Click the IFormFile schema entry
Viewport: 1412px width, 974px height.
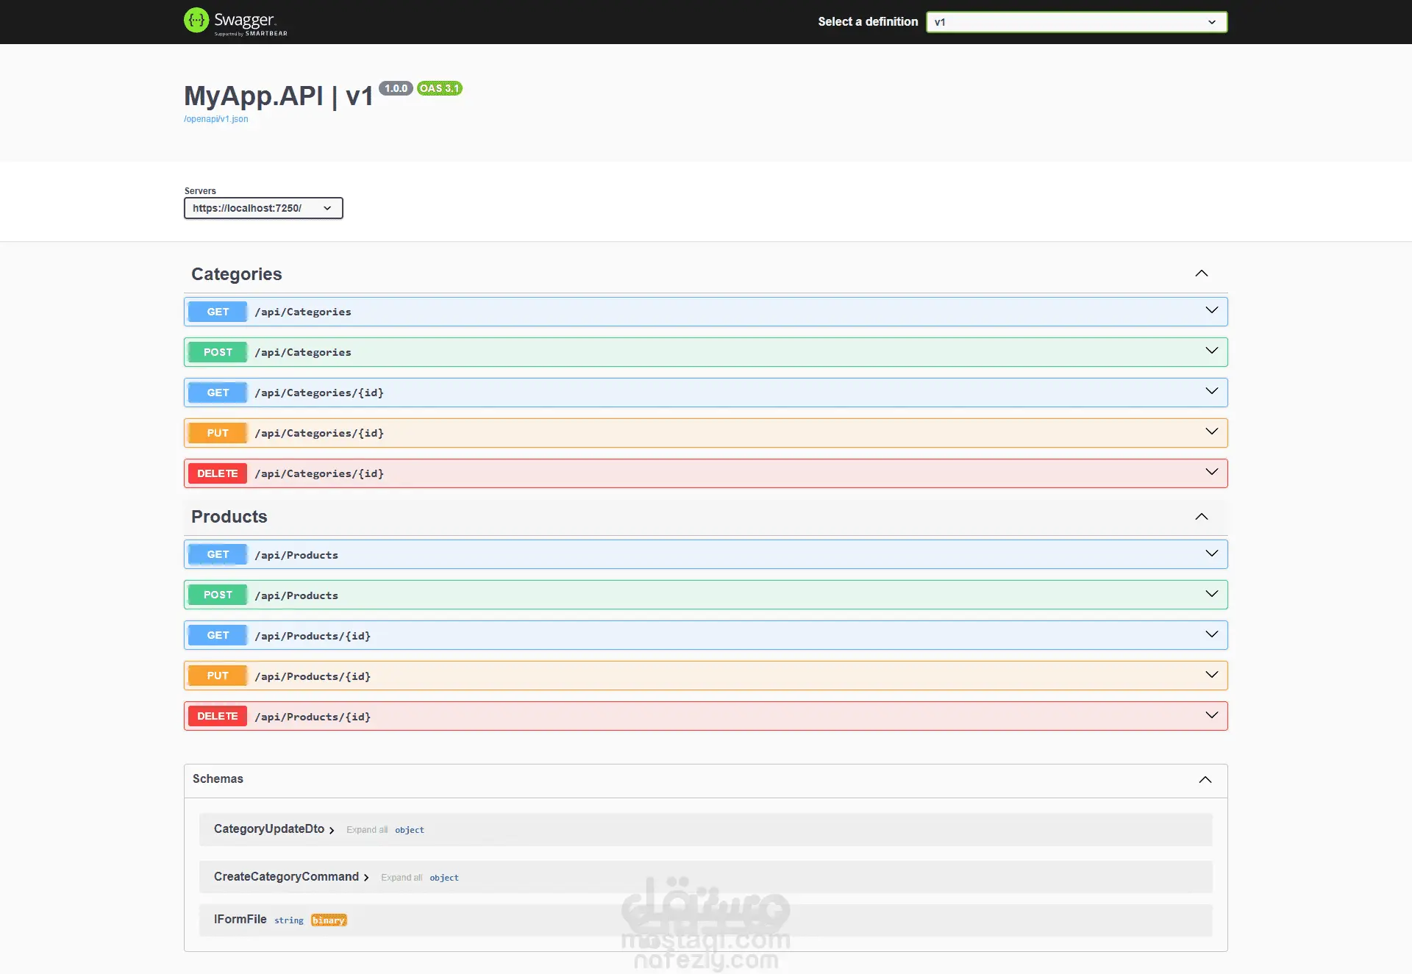240,920
